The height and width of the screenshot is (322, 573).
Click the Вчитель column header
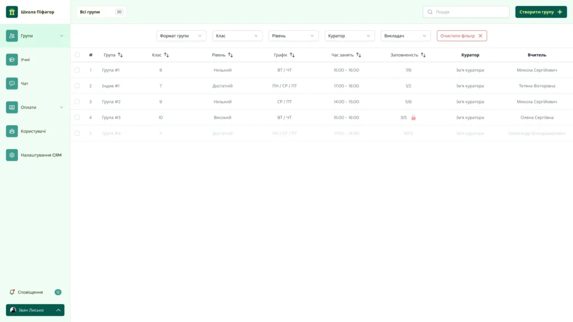click(x=537, y=55)
